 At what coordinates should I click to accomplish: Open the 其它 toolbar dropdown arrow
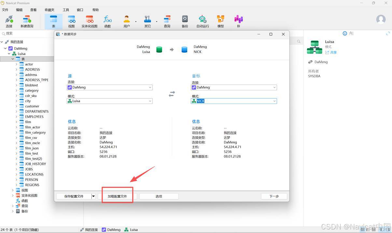[157, 22]
